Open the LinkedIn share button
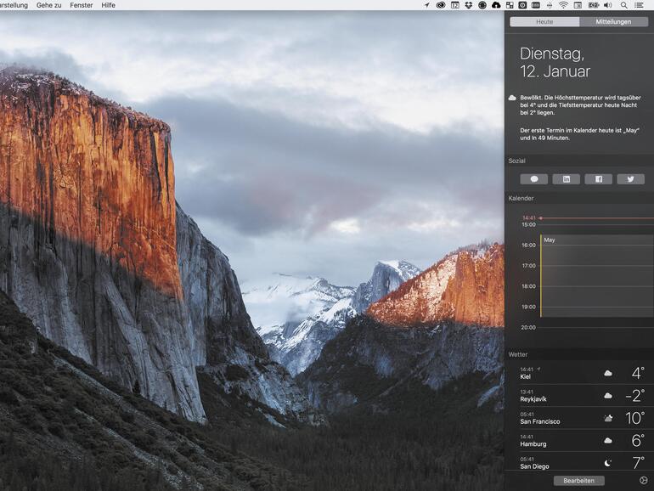654x491 pixels. (x=566, y=179)
